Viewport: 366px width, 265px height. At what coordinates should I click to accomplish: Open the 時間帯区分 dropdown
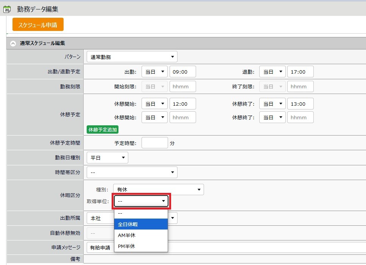coord(132,173)
